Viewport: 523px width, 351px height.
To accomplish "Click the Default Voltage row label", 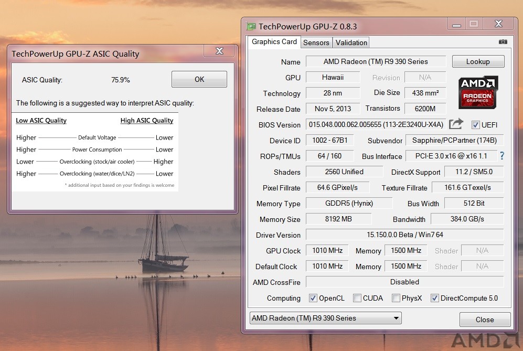I will point(97,137).
